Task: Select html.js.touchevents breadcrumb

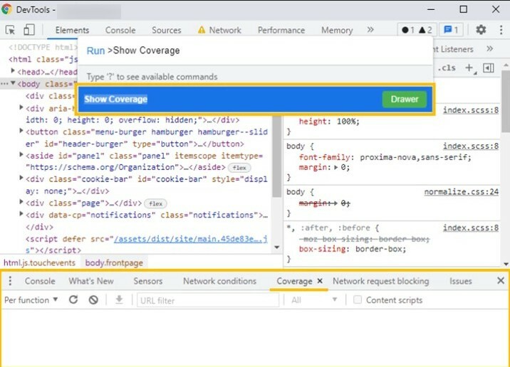Action: 39,262
